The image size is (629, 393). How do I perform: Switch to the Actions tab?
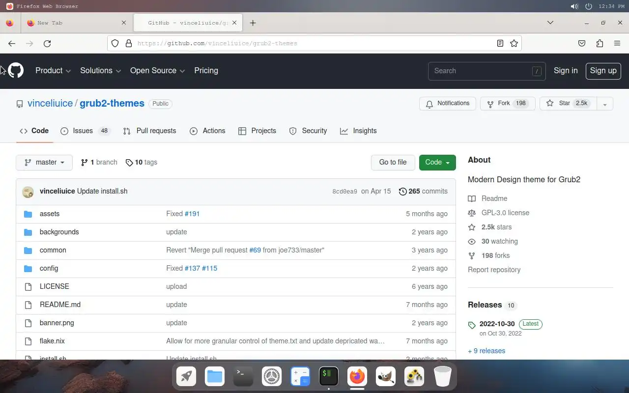coord(207,131)
